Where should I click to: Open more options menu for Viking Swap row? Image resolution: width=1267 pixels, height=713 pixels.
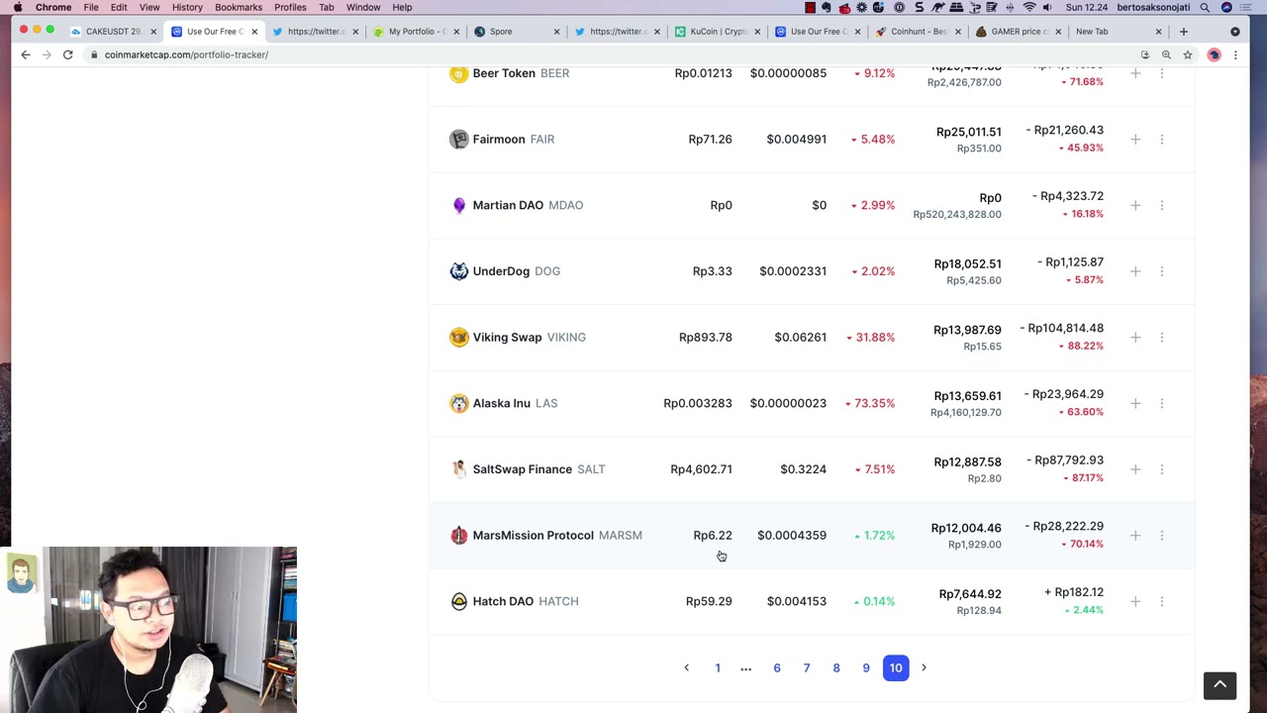tap(1162, 338)
